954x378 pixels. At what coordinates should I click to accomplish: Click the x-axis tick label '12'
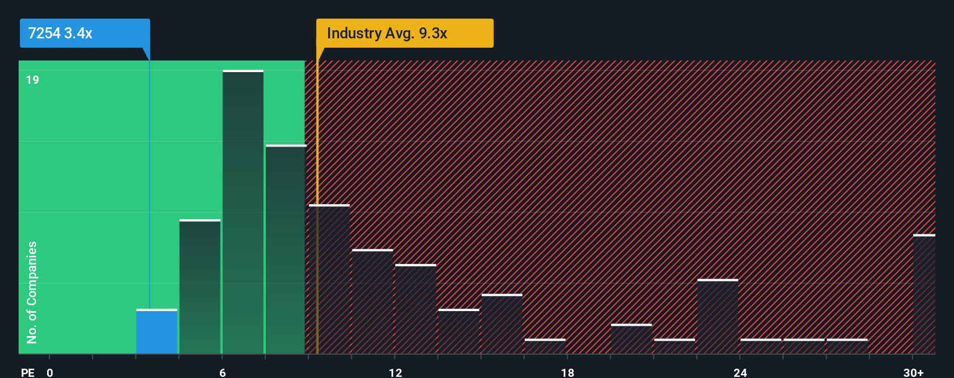(x=396, y=372)
